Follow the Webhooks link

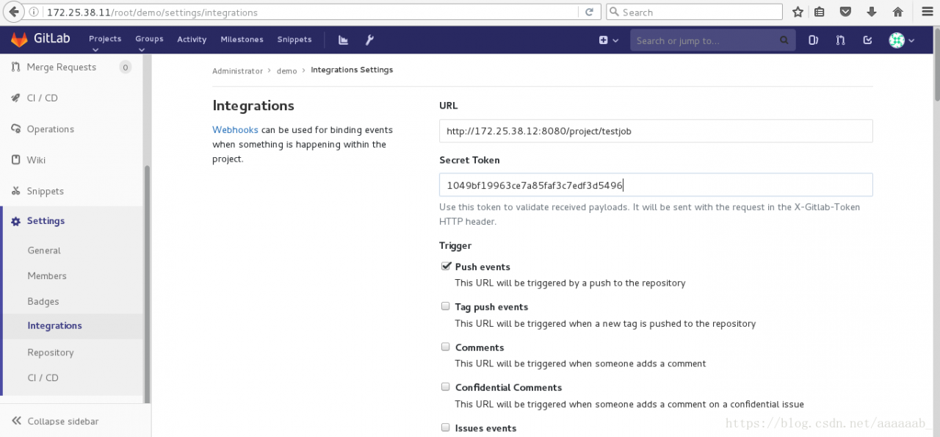(235, 130)
